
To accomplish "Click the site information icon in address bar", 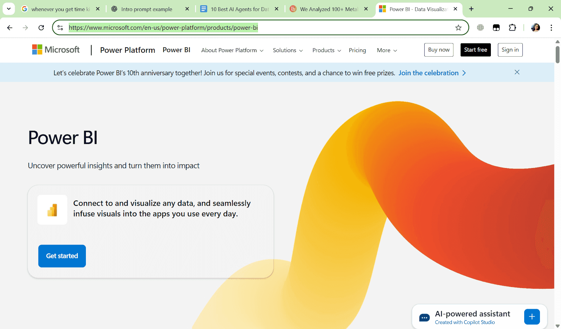I will pos(60,27).
